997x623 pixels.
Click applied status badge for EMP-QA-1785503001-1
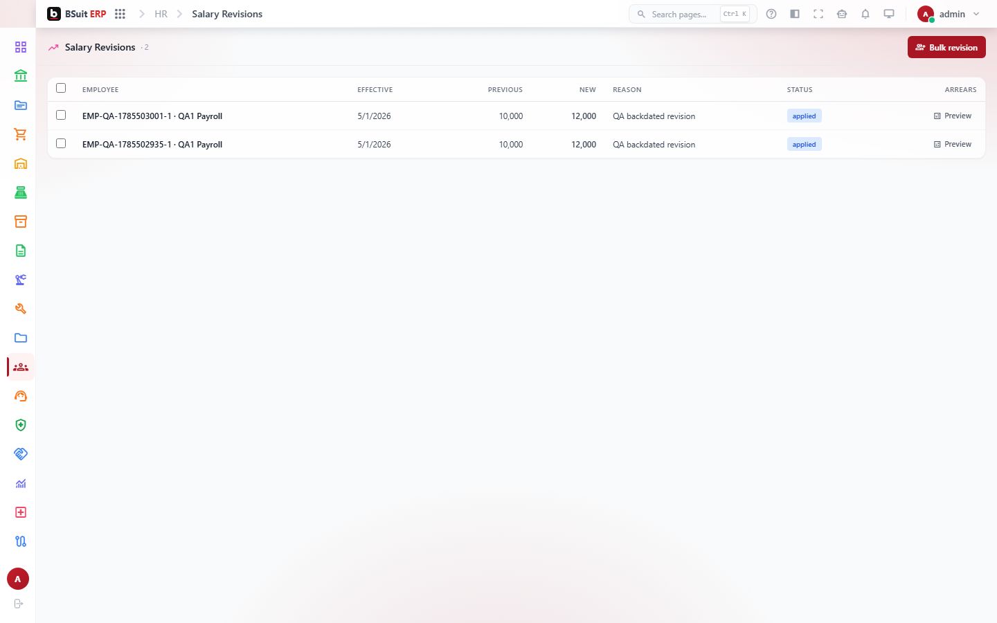804,116
